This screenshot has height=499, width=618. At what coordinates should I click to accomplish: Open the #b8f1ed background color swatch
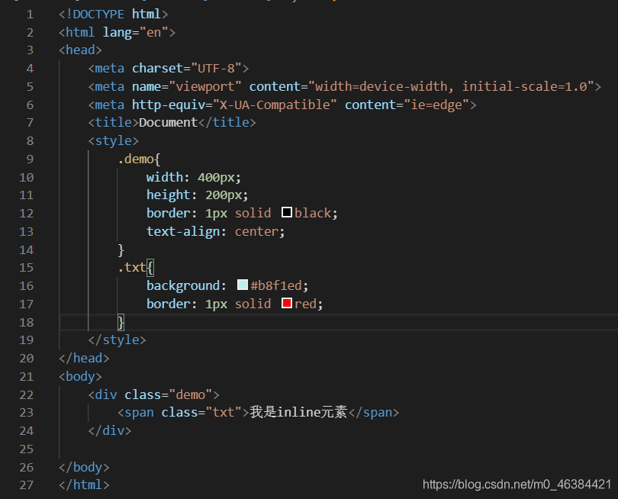[x=243, y=285]
